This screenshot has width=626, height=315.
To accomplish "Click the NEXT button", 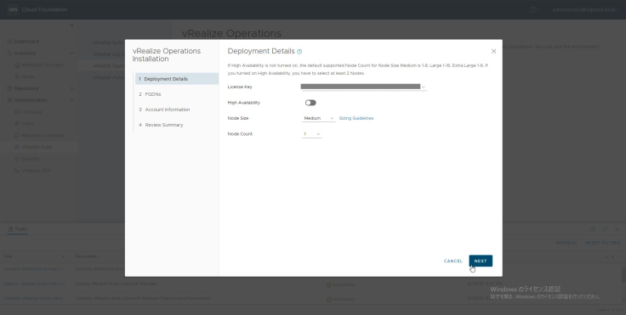I will 481,261.
